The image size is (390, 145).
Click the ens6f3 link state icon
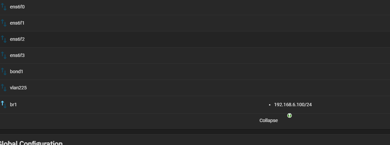click(x=4, y=55)
